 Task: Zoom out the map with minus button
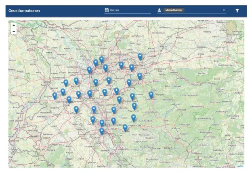coord(14,31)
